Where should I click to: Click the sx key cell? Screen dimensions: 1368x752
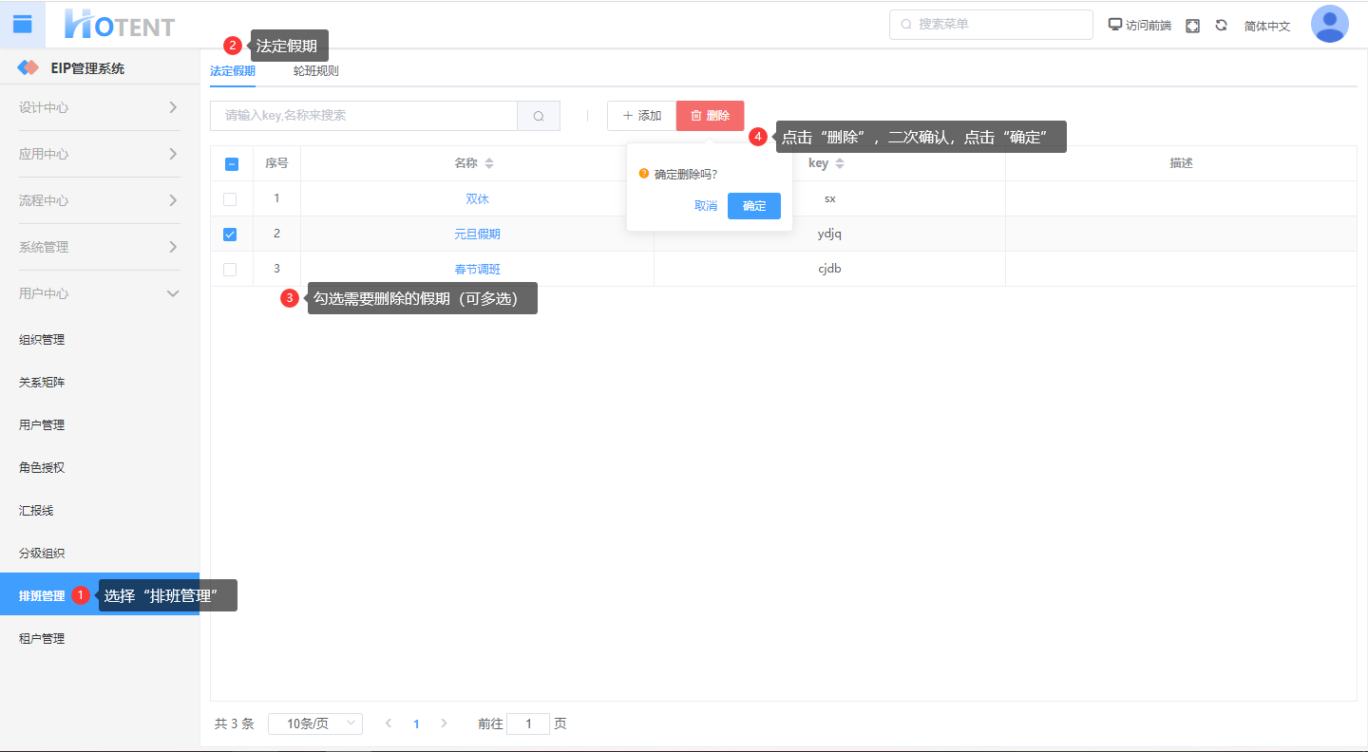(x=829, y=199)
